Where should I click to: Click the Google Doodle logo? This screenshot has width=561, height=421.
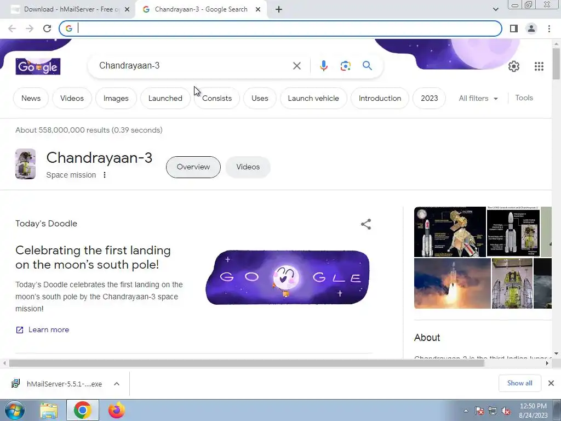click(x=38, y=66)
